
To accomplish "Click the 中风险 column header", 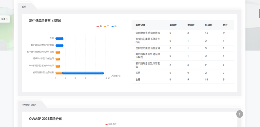I will tap(191, 25).
